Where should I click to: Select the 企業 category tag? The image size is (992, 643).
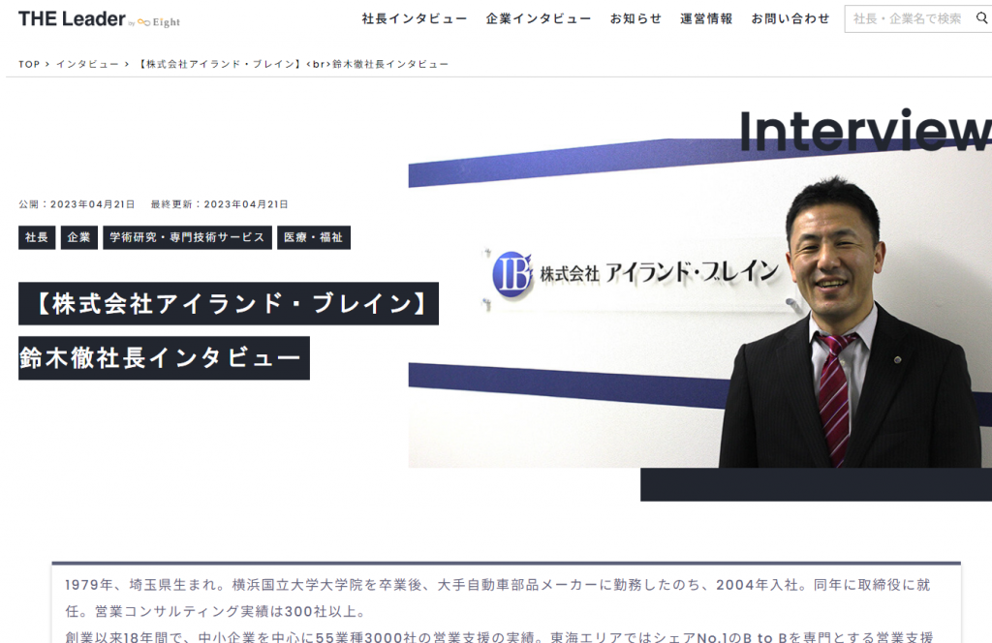pos(78,237)
